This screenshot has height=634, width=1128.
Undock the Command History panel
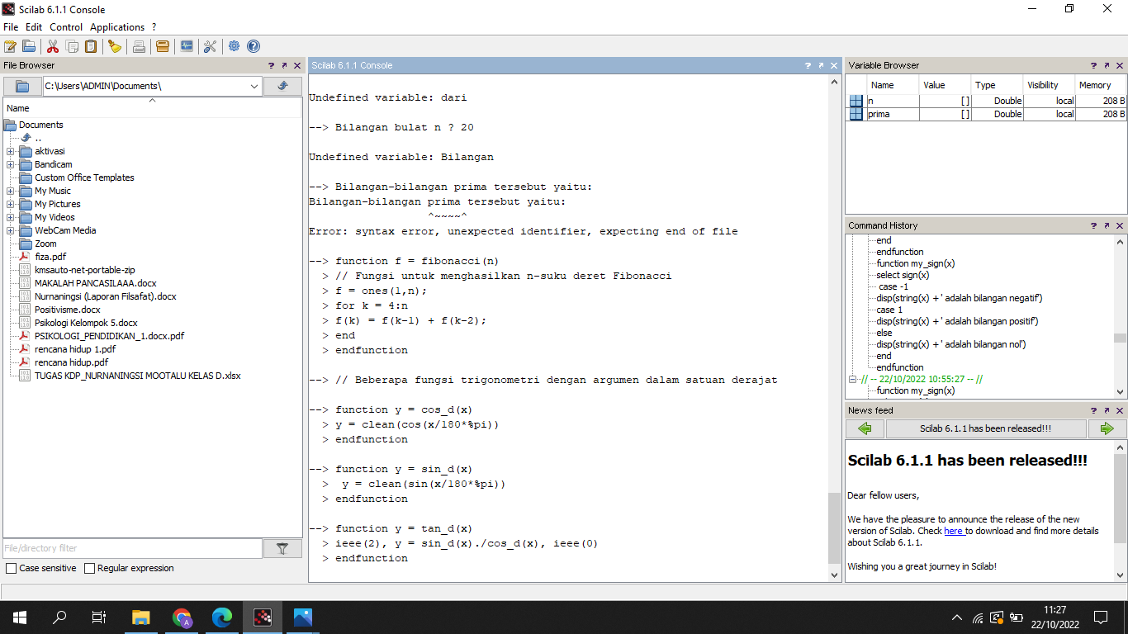click(1107, 225)
